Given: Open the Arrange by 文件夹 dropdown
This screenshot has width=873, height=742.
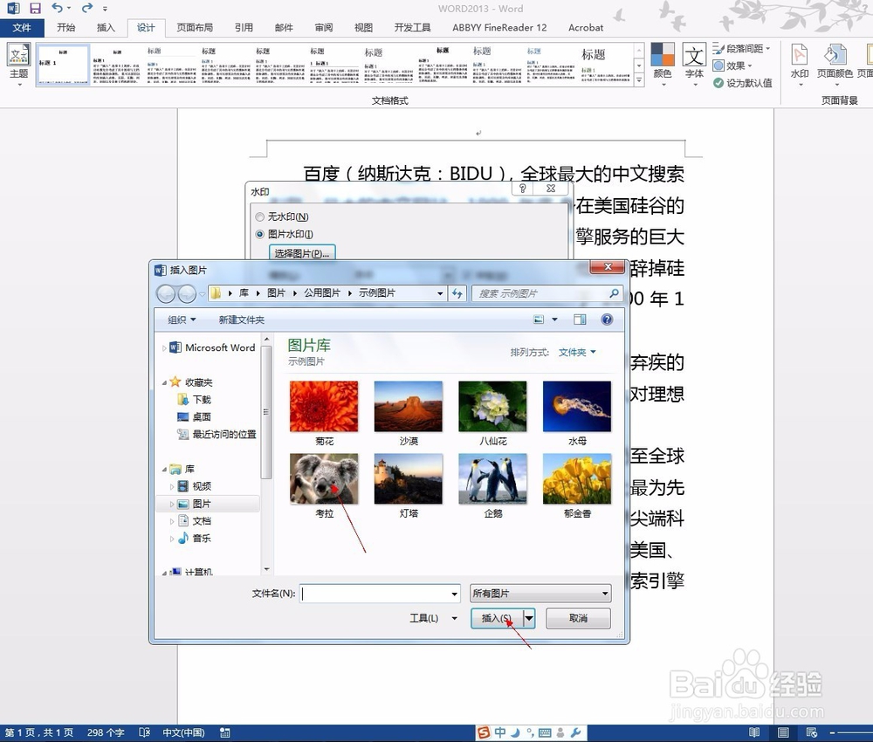Looking at the screenshot, I should 577,353.
